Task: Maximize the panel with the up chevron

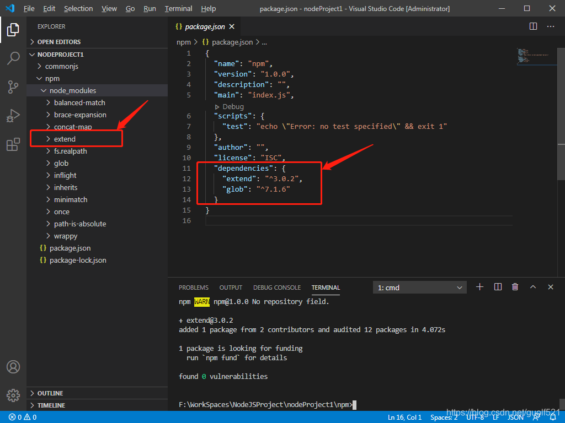Action: 533,287
